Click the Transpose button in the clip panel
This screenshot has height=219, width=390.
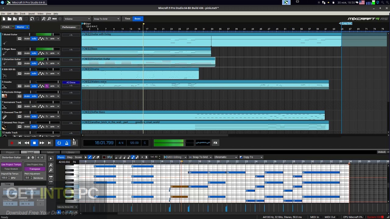pyautogui.click(x=35, y=169)
